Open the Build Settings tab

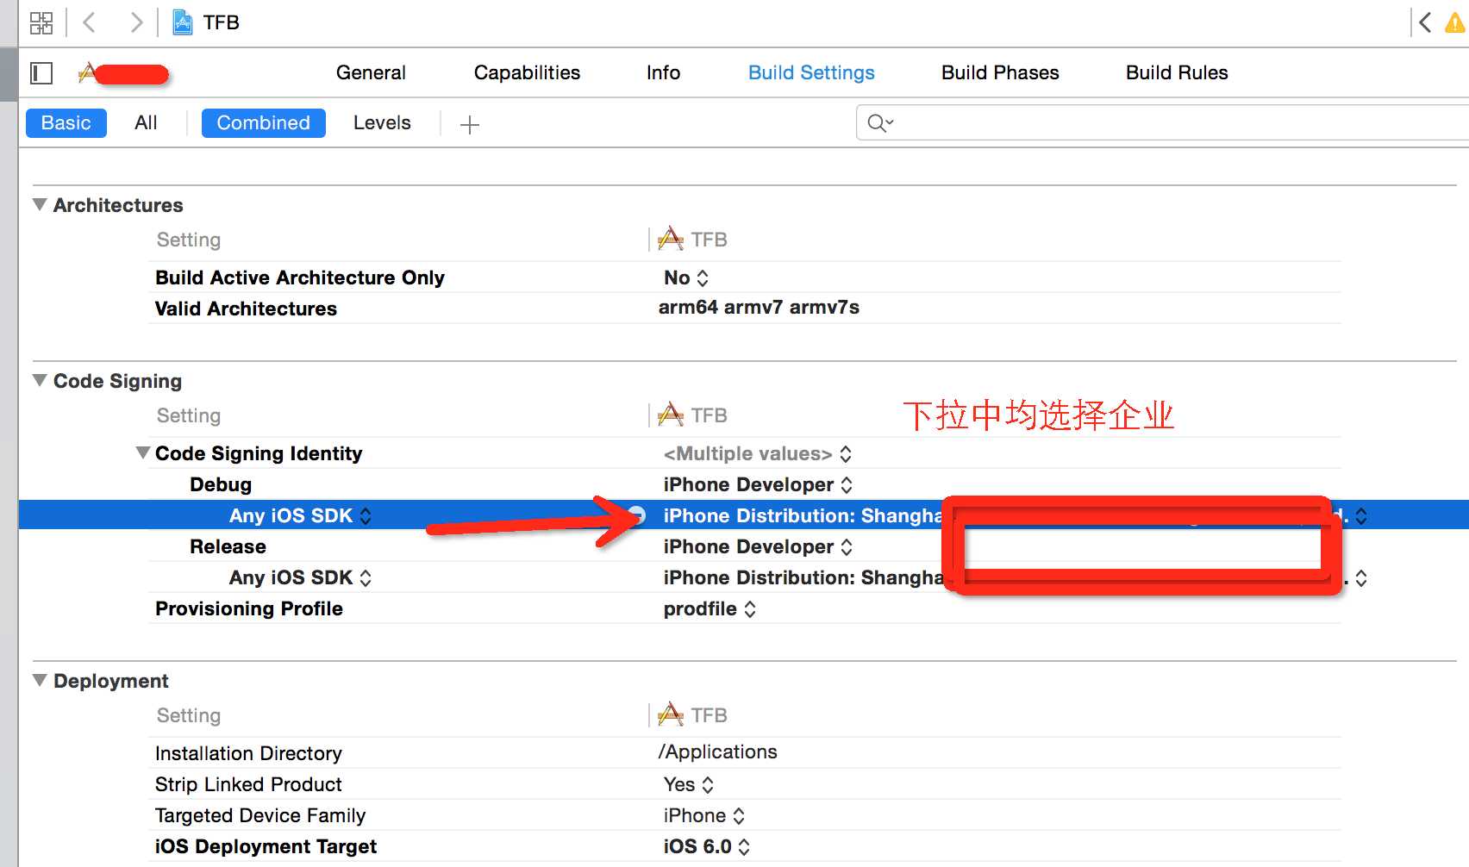(811, 72)
